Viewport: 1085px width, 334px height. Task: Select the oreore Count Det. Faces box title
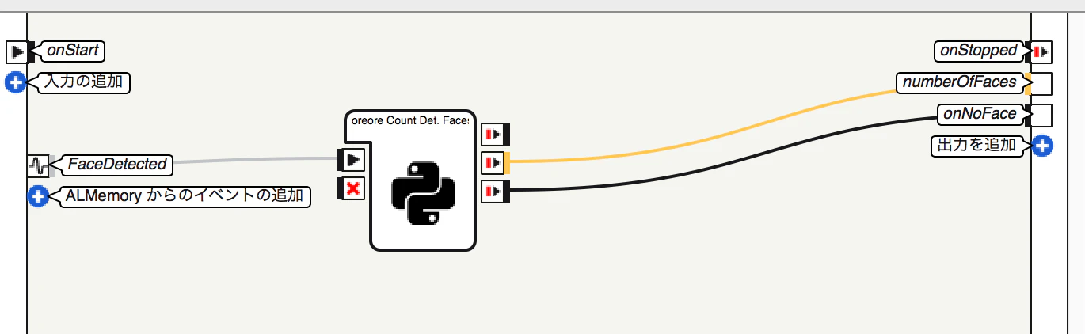point(409,122)
